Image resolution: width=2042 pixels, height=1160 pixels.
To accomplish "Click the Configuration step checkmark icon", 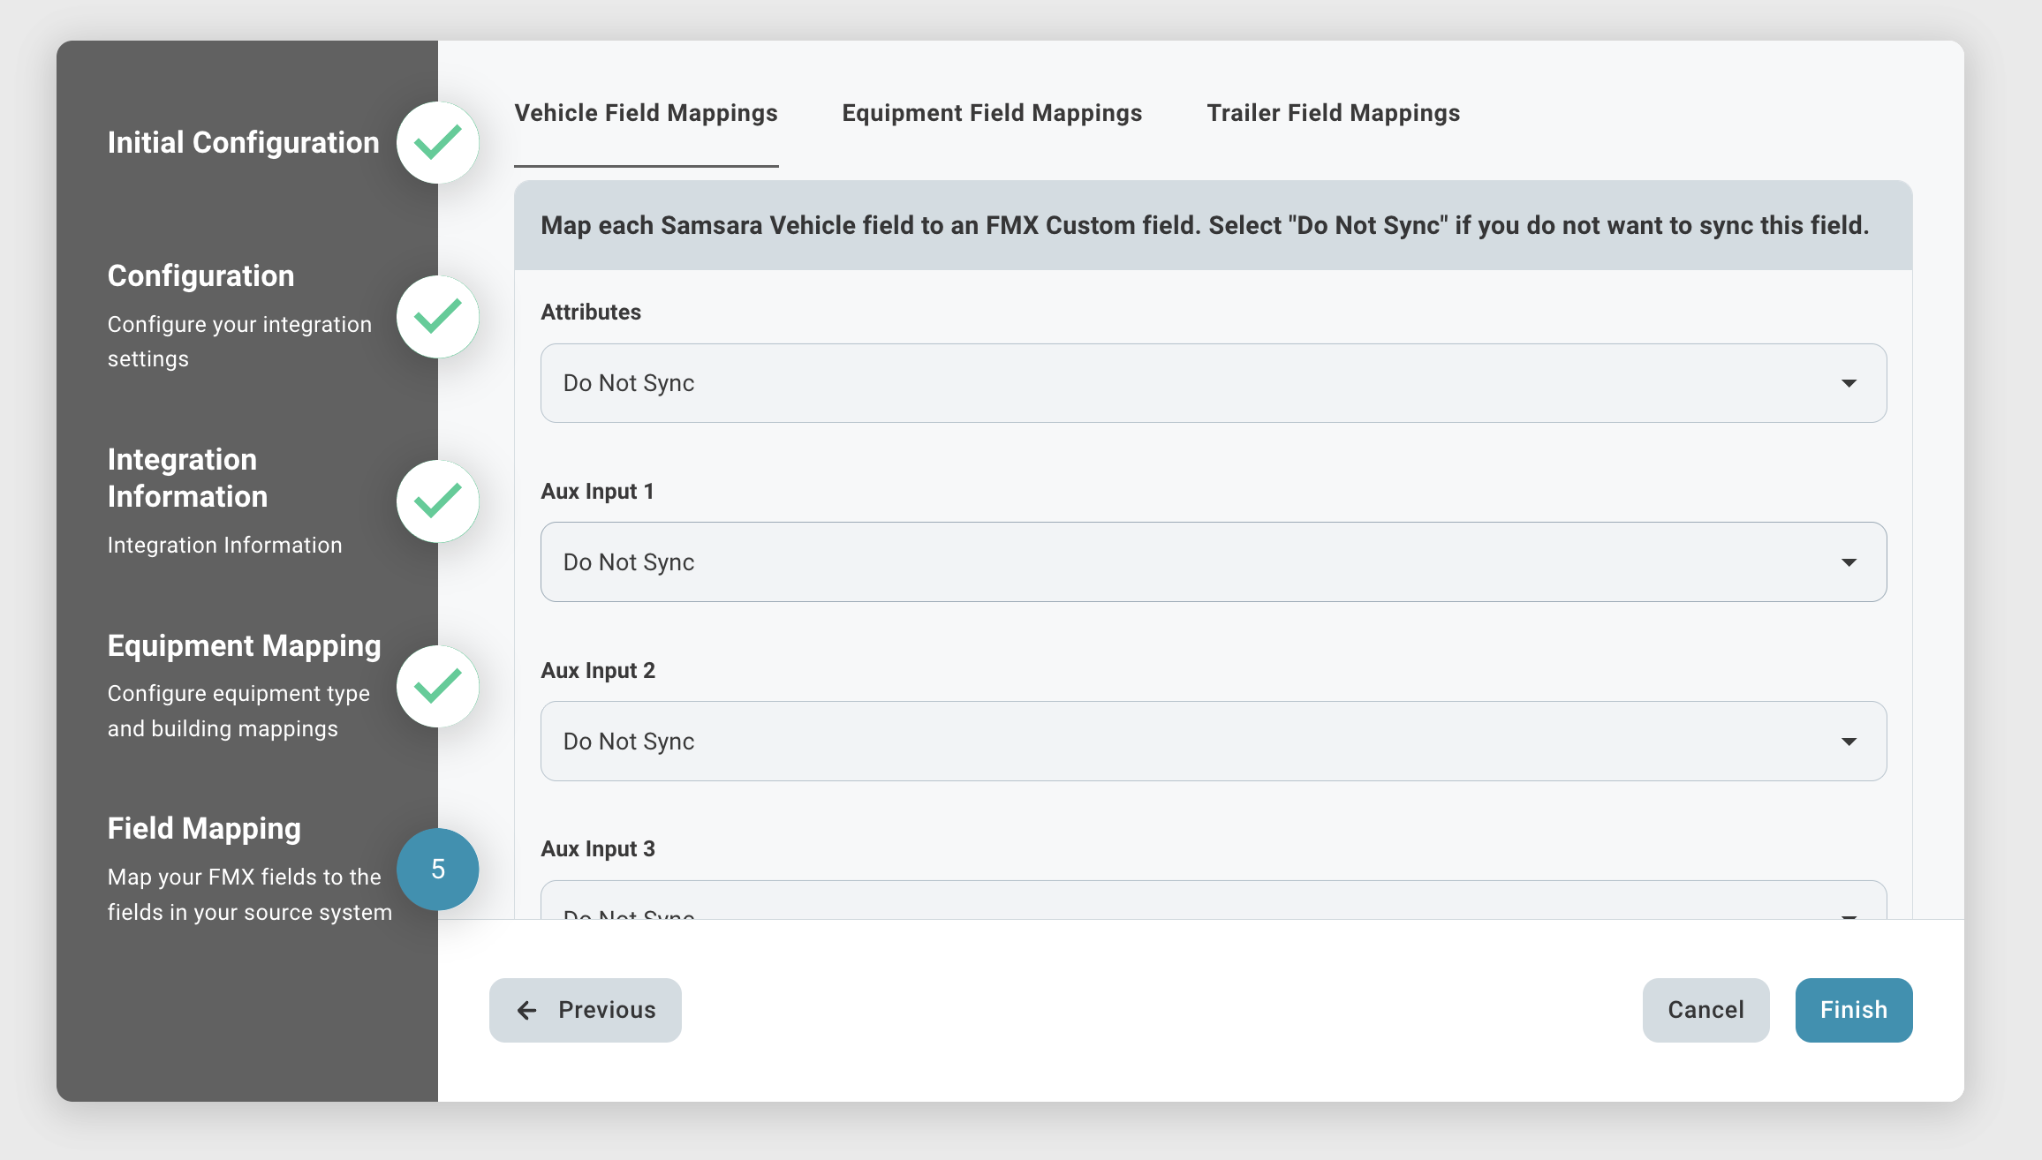I will click(437, 316).
